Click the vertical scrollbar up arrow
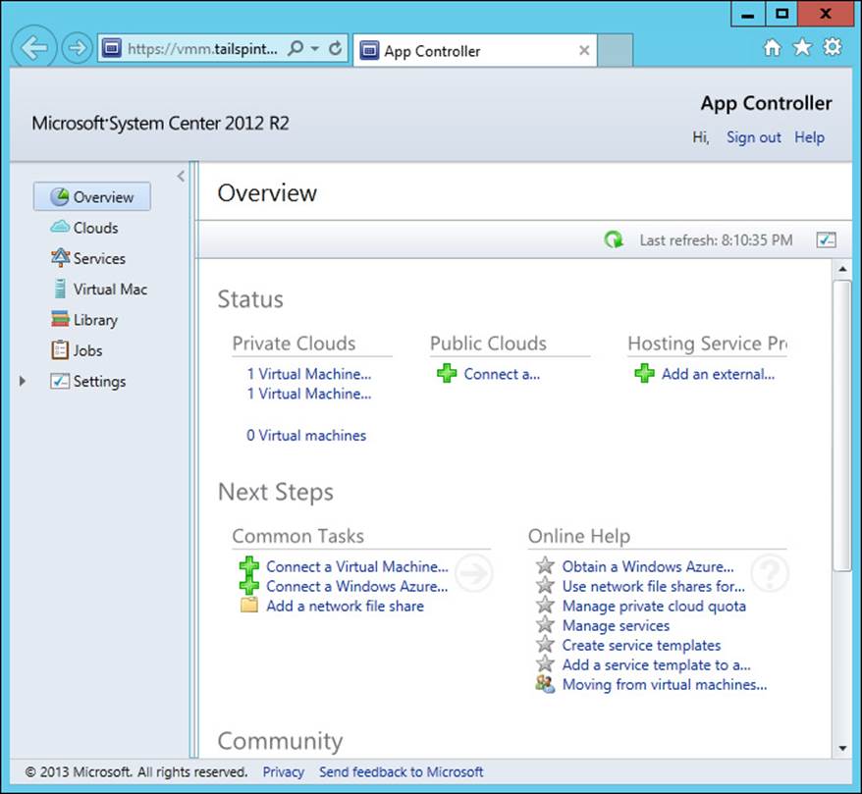 click(842, 269)
